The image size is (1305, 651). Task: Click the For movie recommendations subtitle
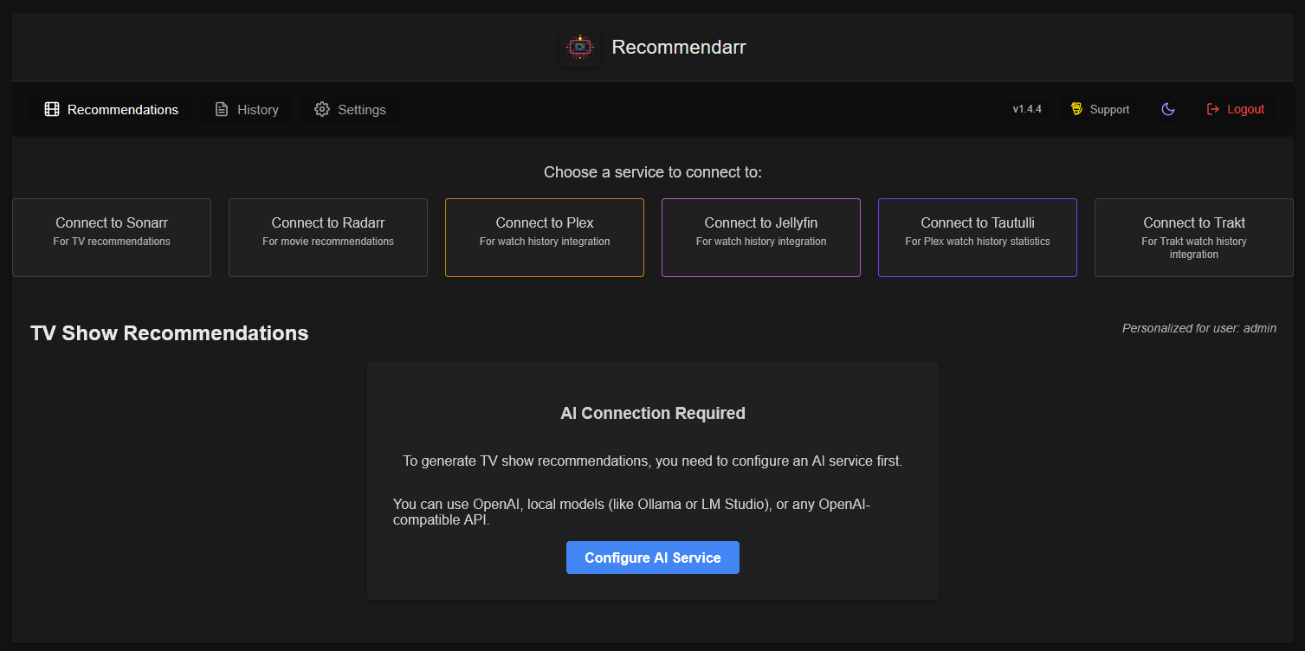(328, 242)
